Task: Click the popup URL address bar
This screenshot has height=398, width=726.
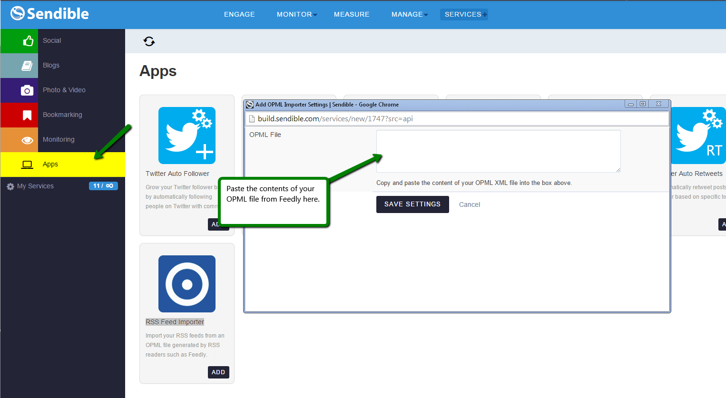Action: (457, 119)
